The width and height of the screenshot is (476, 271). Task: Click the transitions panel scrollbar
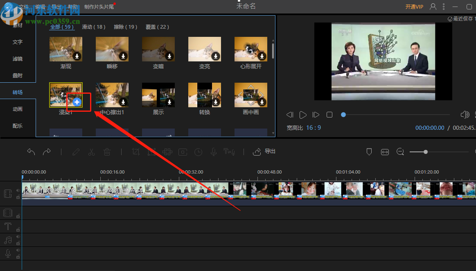273,51
